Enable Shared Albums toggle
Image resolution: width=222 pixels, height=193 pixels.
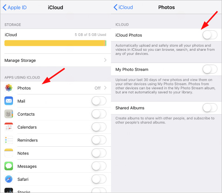(210, 108)
